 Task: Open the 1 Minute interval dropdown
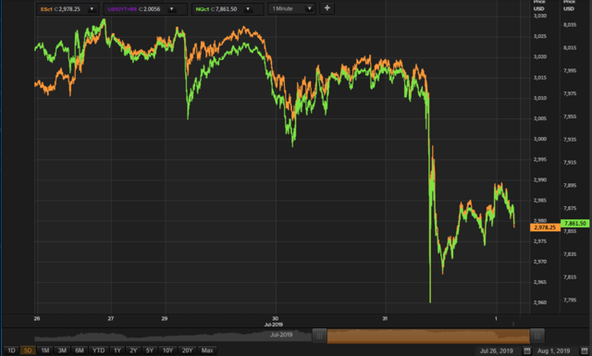(x=291, y=8)
